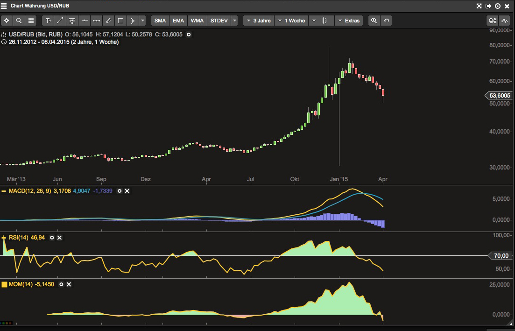515x331 pixels.
Task: Click the 53,6005 current price label
Action: click(499, 96)
